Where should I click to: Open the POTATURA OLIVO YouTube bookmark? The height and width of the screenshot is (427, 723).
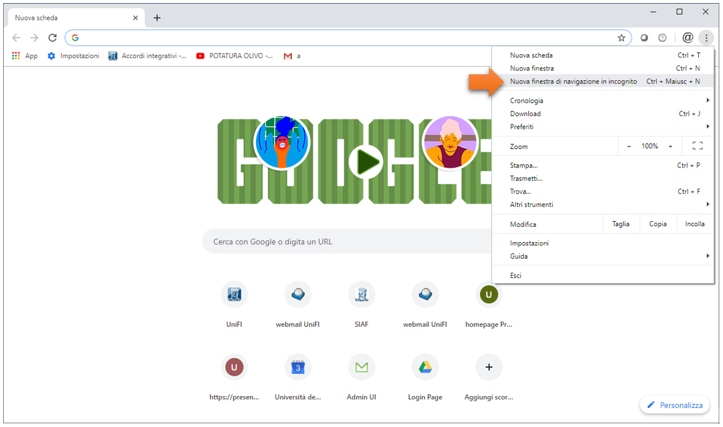[234, 56]
